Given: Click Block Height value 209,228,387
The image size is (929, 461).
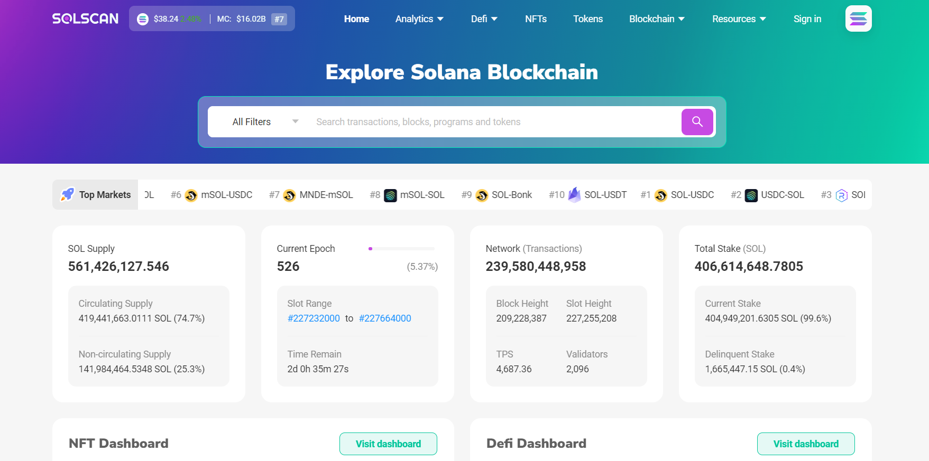Looking at the screenshot, I should [521, 318].
